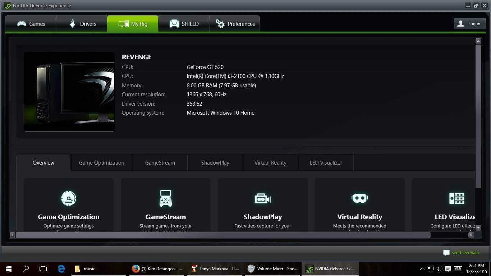Switch to the Firefox Kim Detangco window
The image size is (491, 276).
157,268
